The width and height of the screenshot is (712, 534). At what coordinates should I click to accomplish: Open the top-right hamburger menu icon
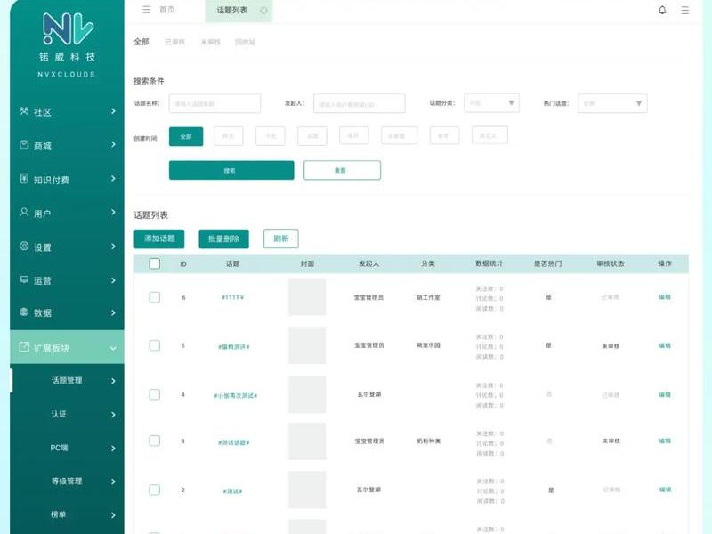coord(684,10)
